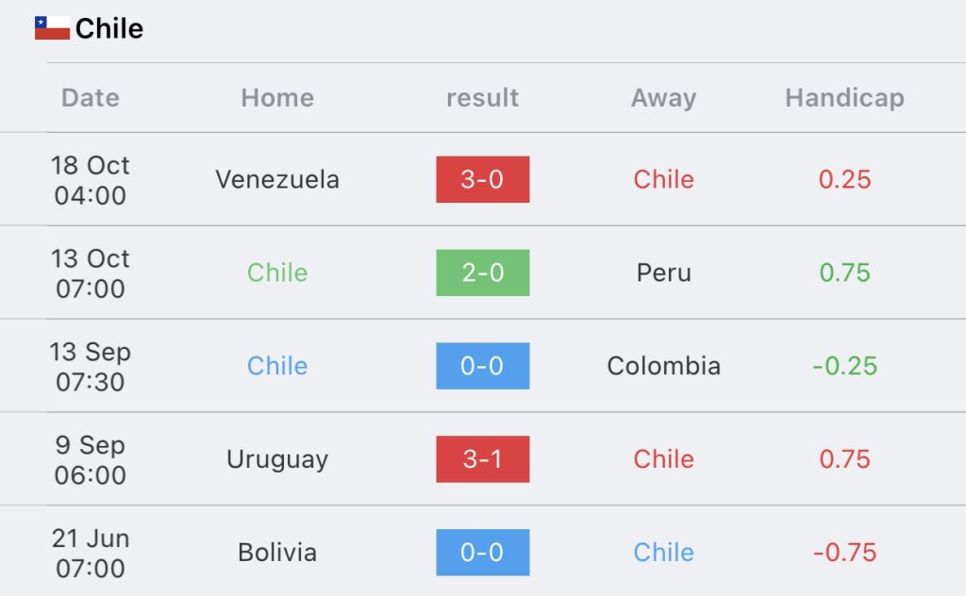Viewport: 966px width, 596px height.
Task: Open the 0-0 badge for Bolivia vs Chile
Action: [x=482, y=553]
